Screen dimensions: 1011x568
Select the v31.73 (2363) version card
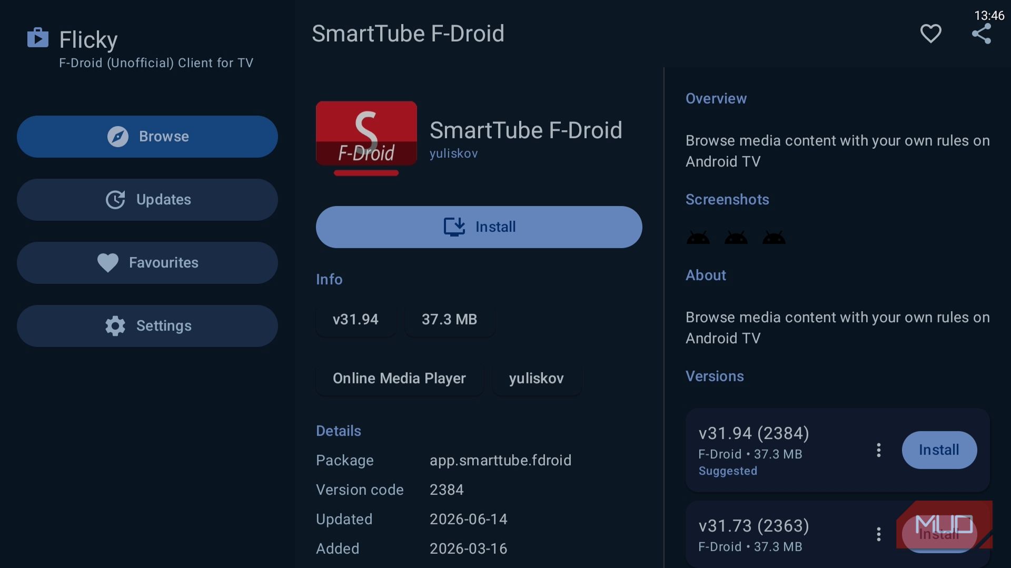click(x=837, y=534)
